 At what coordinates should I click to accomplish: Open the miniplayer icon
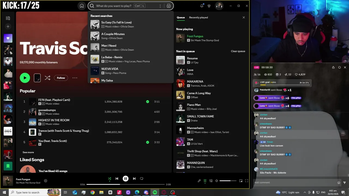pos(241,181)
